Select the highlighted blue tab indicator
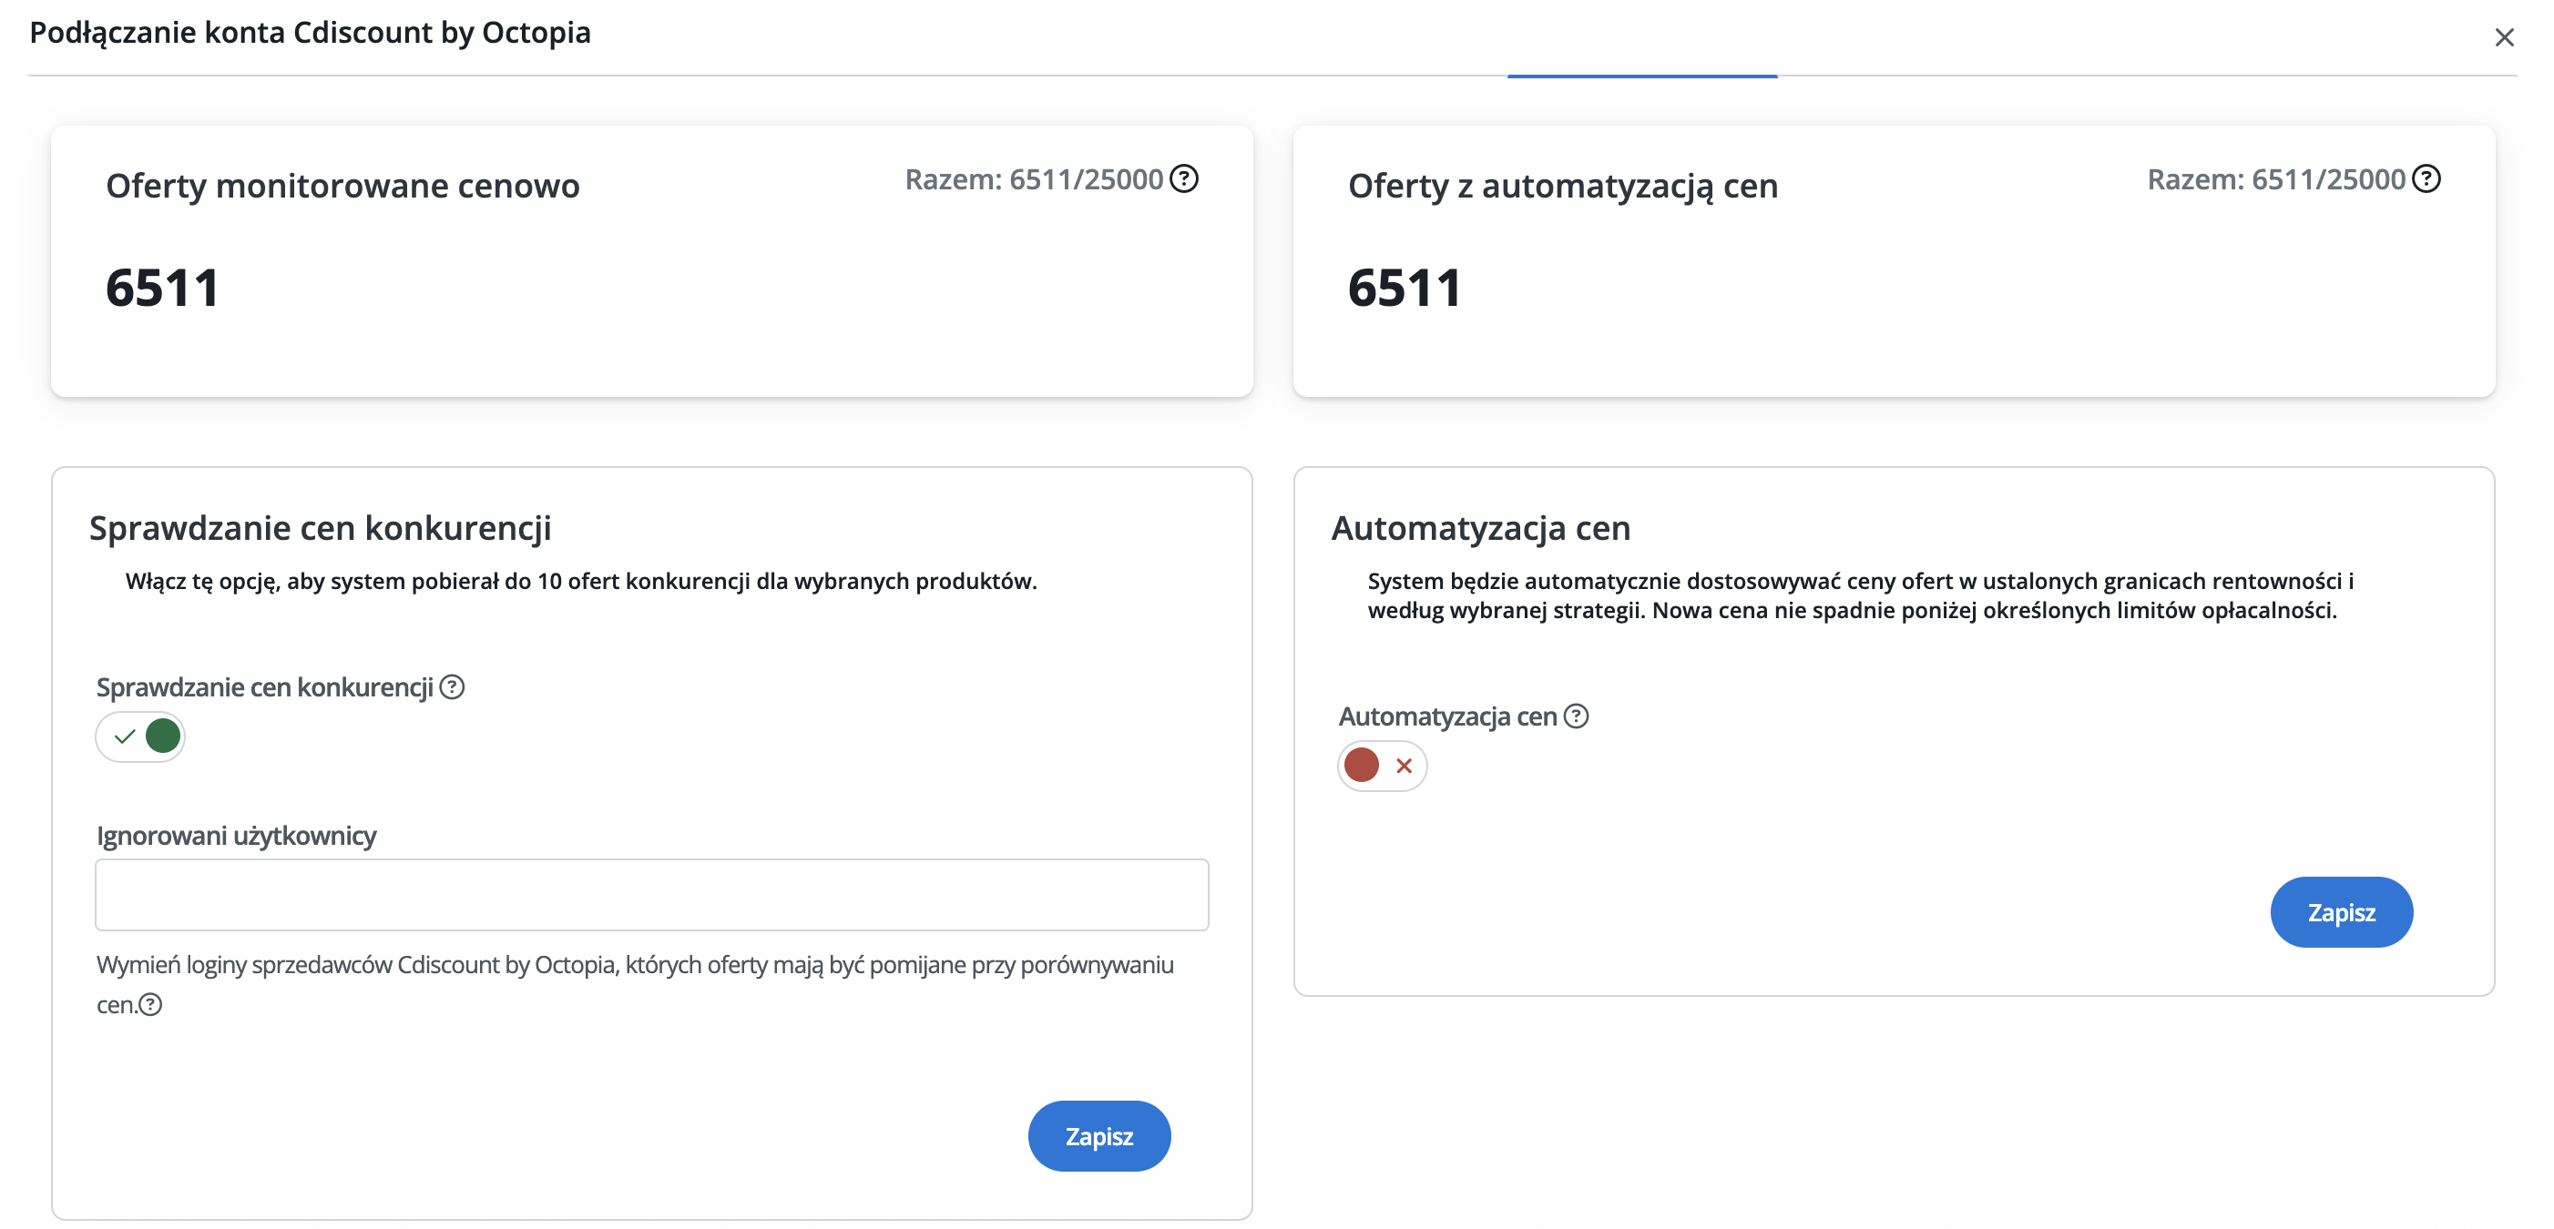This screenshot has width=2554, height=1229. (x=1642, y=76)
